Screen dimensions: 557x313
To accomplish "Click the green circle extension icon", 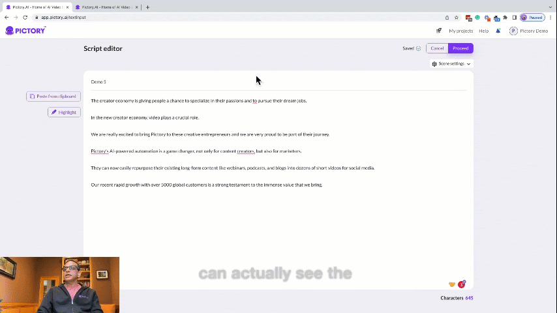I will [477, 18].
